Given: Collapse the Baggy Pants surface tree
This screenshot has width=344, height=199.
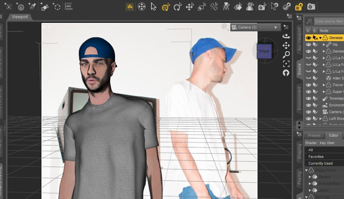Looking at the screenshot, I should pos(306,170).
